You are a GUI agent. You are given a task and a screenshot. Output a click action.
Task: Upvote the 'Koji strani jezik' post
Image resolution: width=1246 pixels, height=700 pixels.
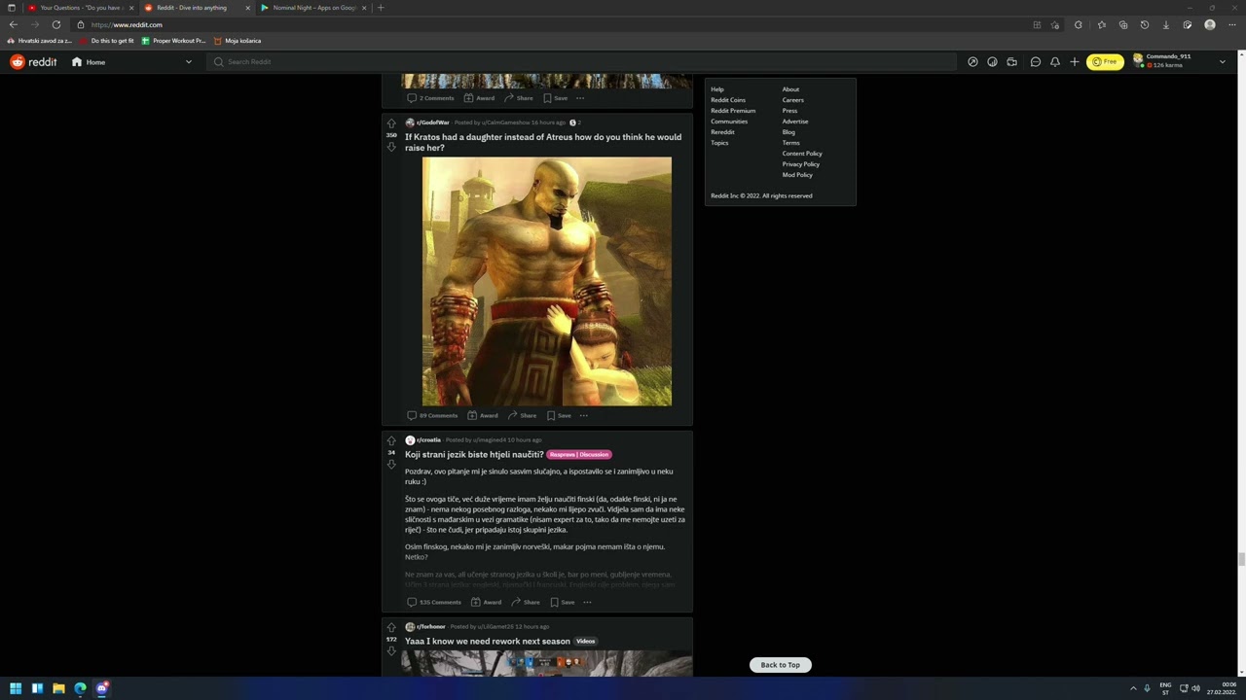tap(391, 440)
